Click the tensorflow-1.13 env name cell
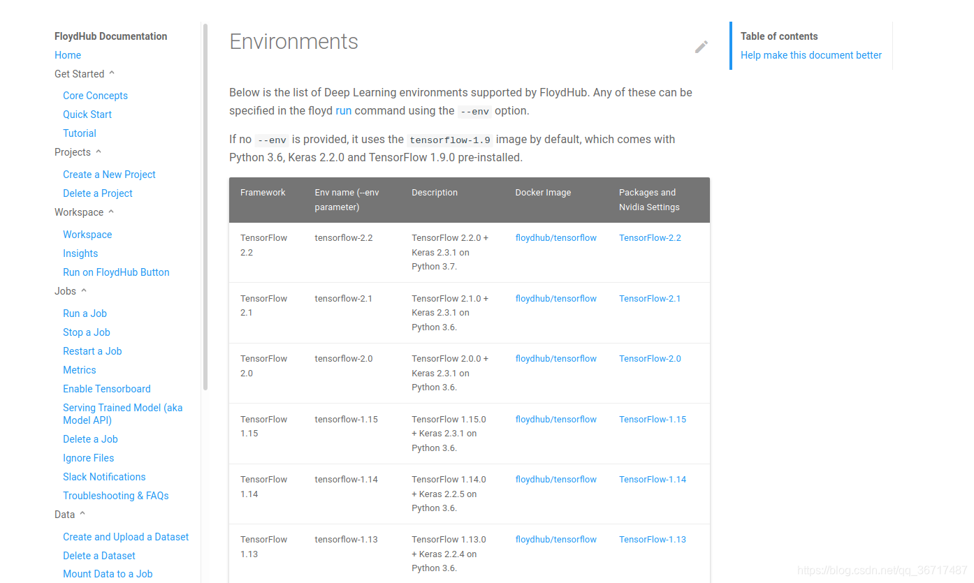This screenshot has width=974, height=583. tap(346, 540)
